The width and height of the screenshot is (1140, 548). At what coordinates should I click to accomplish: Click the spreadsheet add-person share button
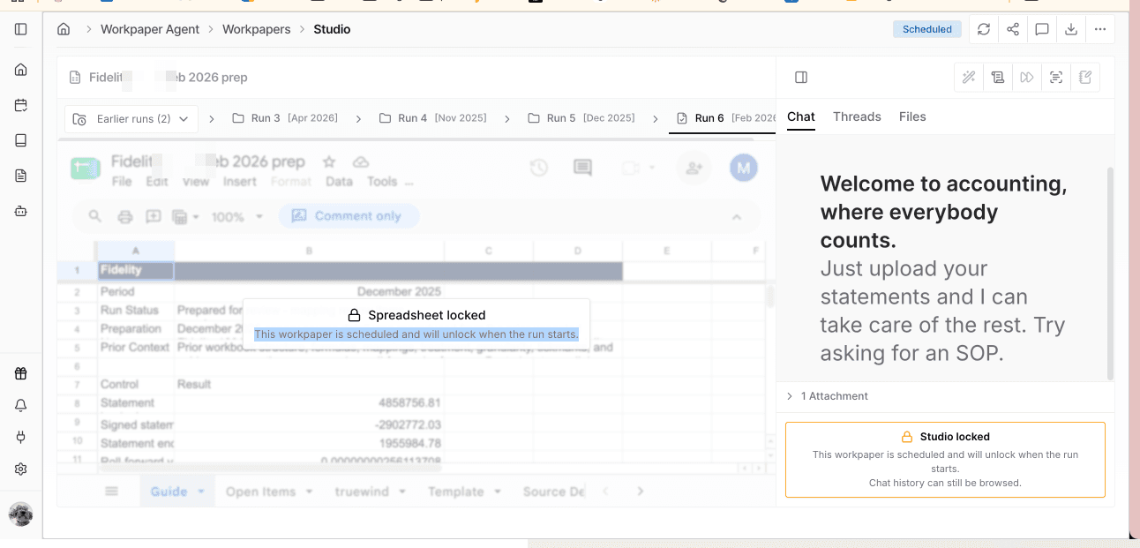(694, 168)
